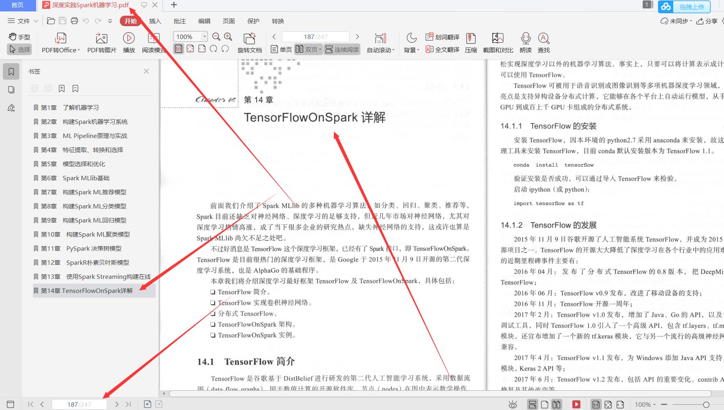Click the 拖拽上传 upload button
Image resolution: width=724 pixels, height=410 pixels.
(x=685, y=6)
